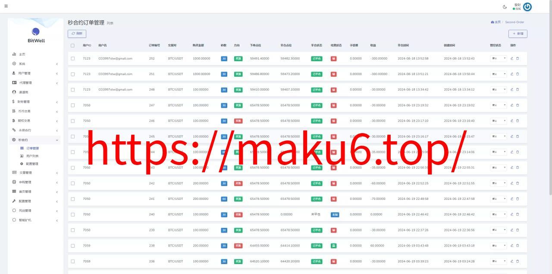Edit order 242 using its pencil icon
552x274 pixels.
coord(512,183)
